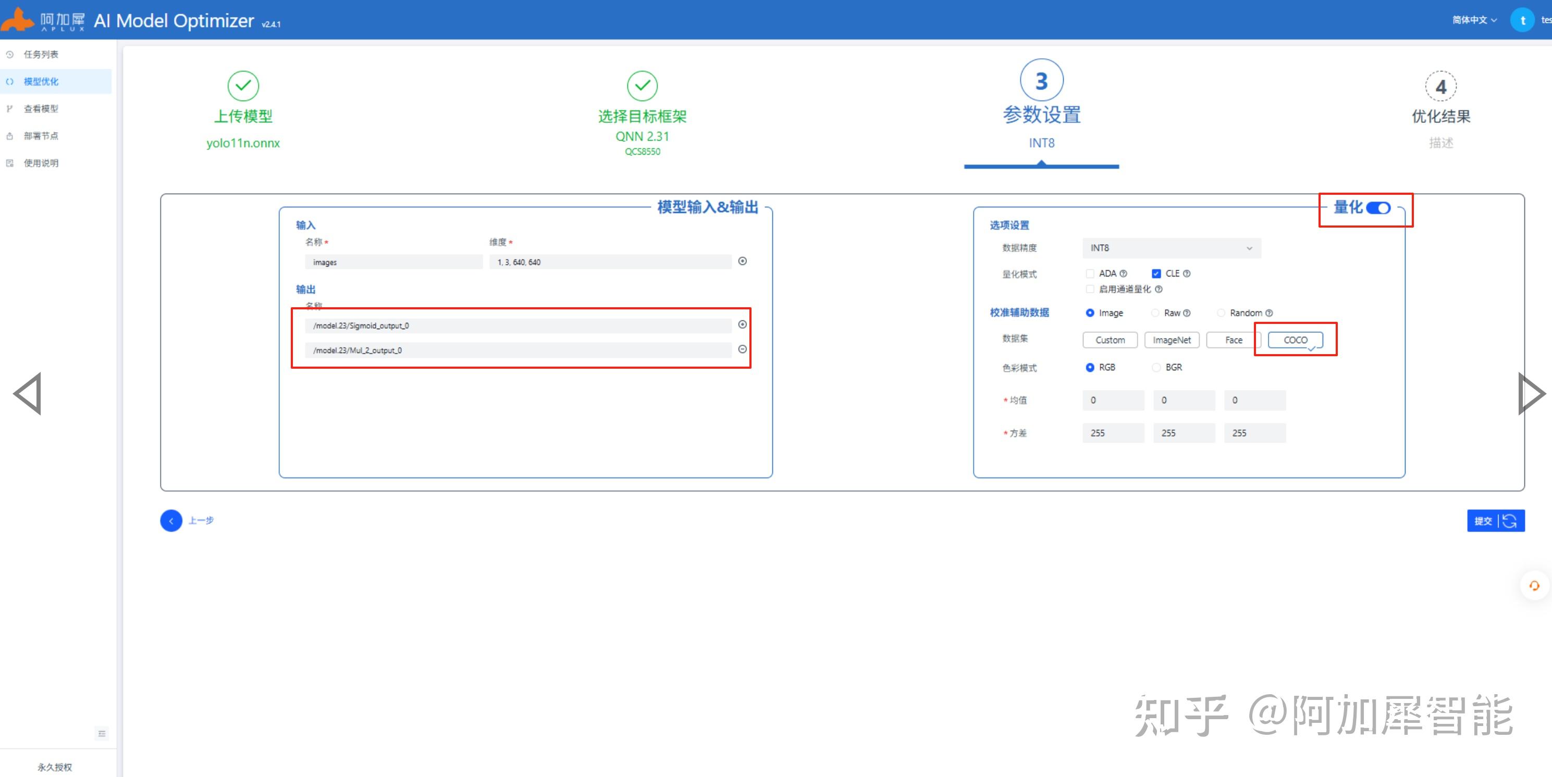Viewport: 1552px width, 777px height.
Task: Switch color mode to BGR
Action: click(x=1156, y=367)
